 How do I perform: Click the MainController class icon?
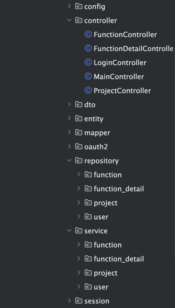pos(88,76)
